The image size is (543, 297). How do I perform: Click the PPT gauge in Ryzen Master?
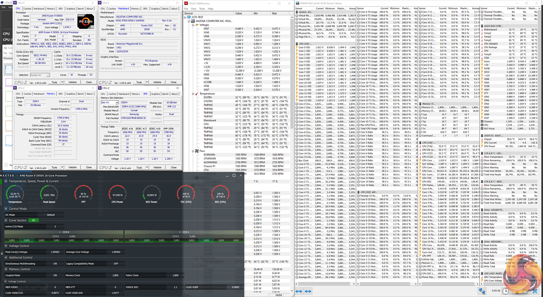(x=83, y=194)
